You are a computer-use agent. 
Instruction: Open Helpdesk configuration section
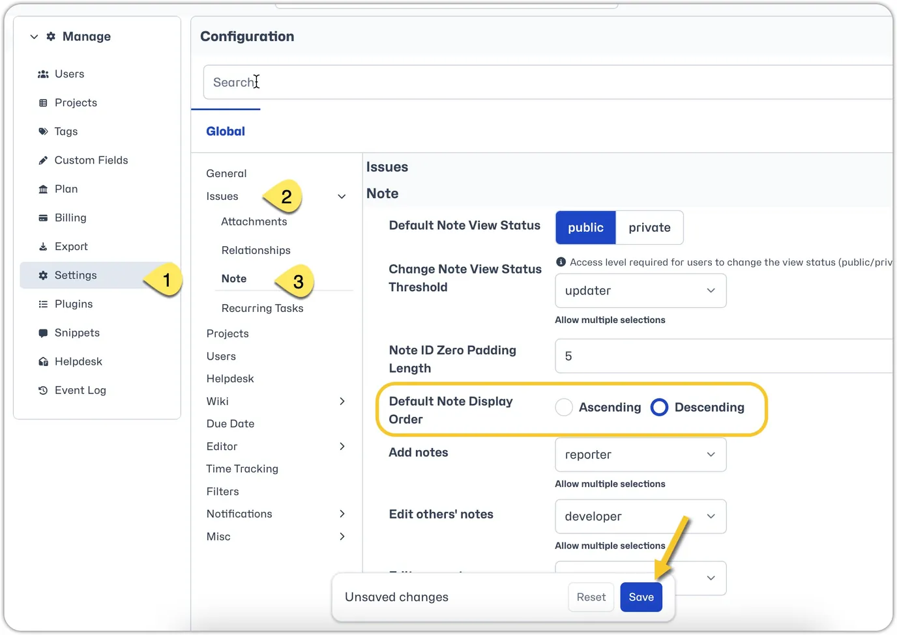pos(230,378)
